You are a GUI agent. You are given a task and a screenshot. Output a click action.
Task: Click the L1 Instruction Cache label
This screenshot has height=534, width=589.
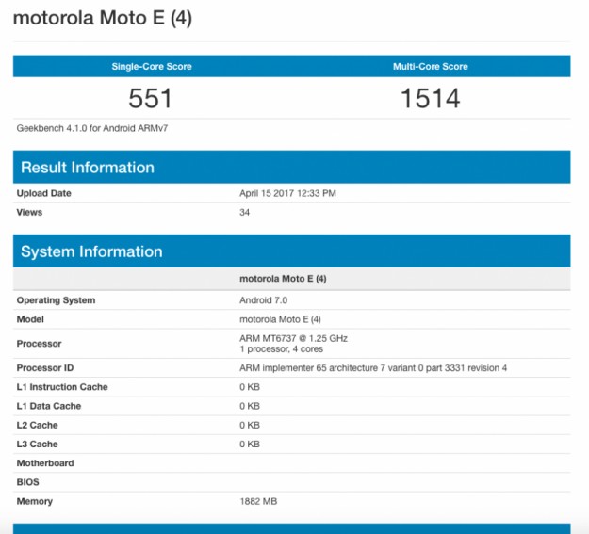pos(62,387)
